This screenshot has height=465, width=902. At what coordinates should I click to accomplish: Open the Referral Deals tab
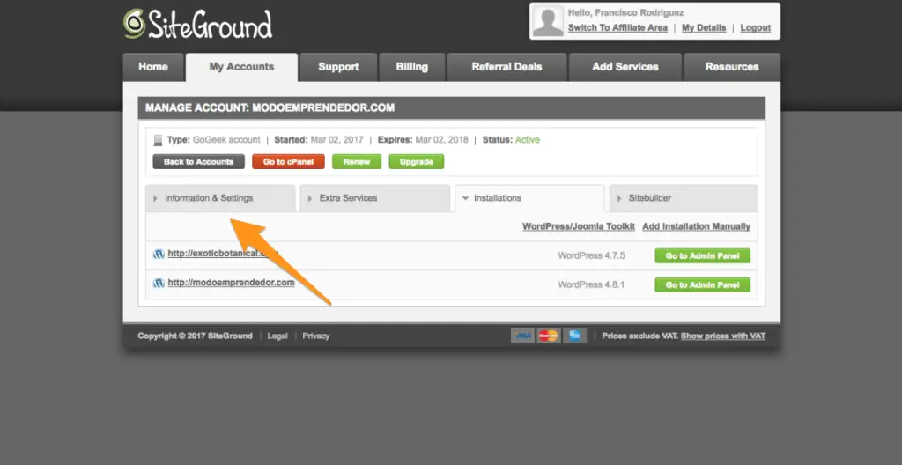(x=506, y=67)
